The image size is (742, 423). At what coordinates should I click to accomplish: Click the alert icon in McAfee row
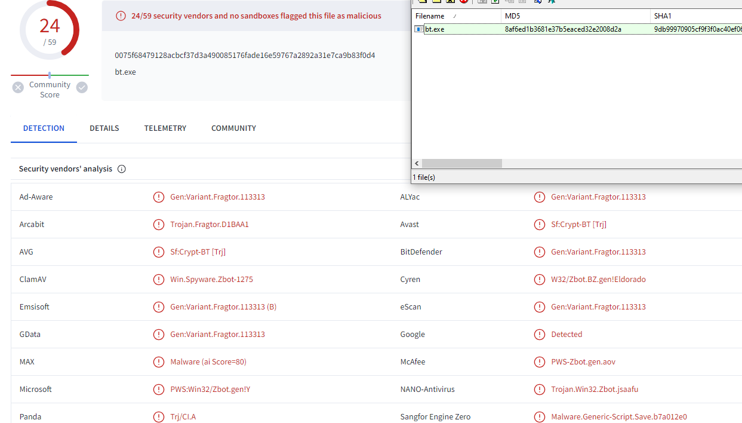coord(540,362)
